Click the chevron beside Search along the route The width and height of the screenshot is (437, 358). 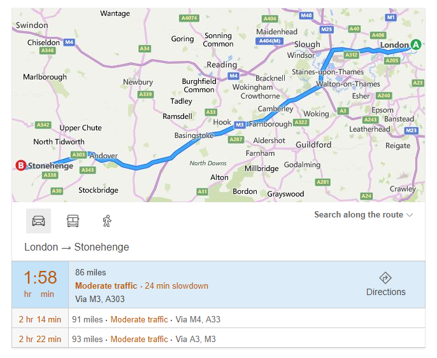click(x=410, y=215)
